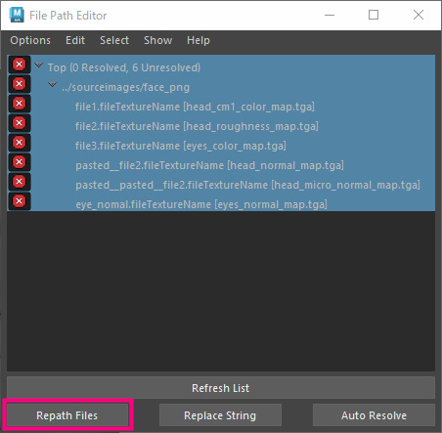Viewport: 442px width, 433px height.
Task: Open the Options menu
Action: pos(30,40)
